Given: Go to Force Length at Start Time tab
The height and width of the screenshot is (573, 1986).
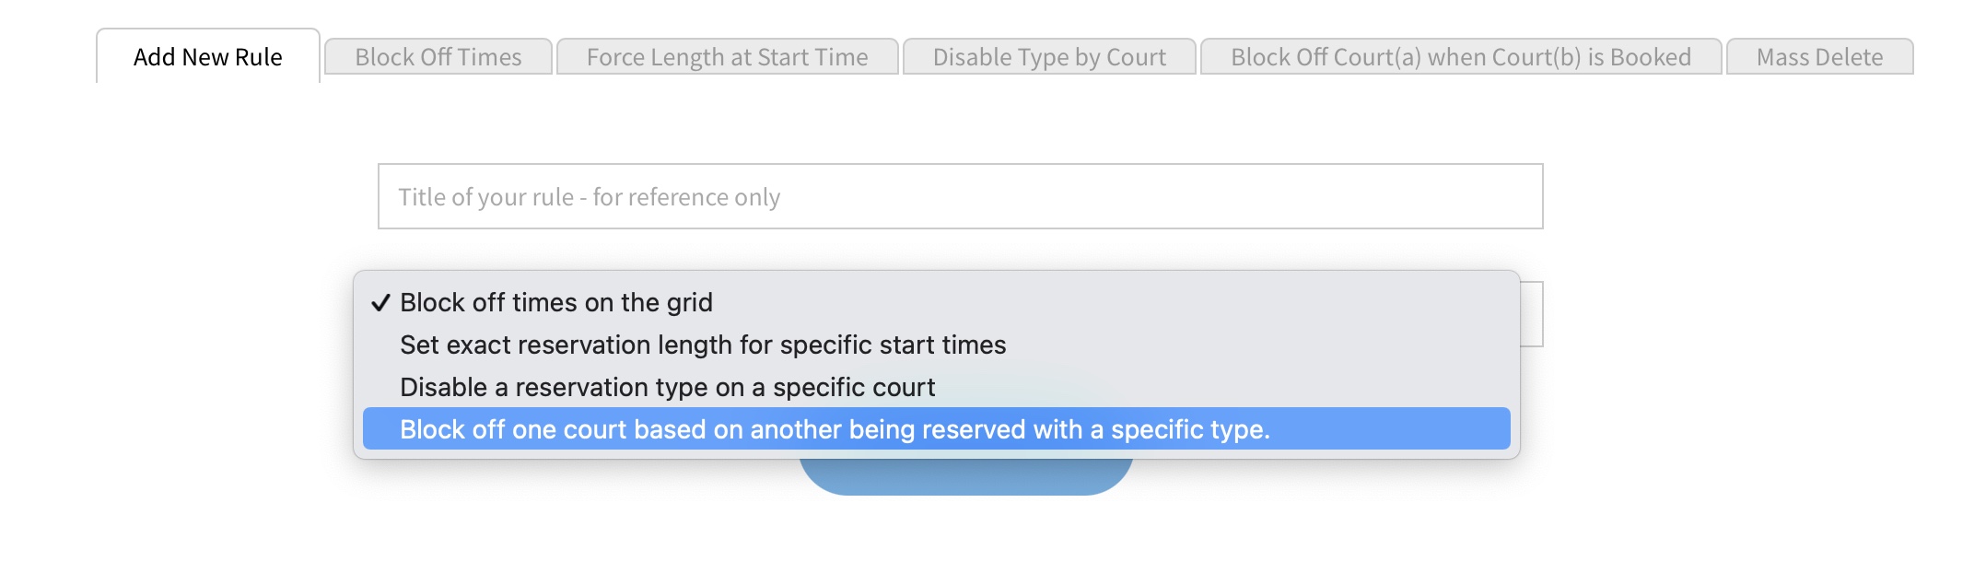Looking at the screenshot, I should 727,57.
